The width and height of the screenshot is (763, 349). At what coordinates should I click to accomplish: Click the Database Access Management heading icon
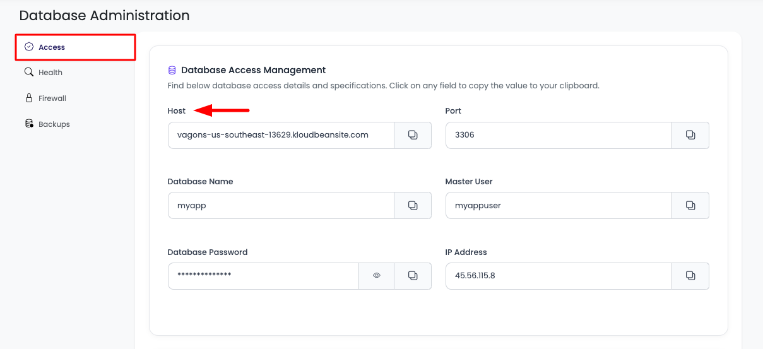pyautogui.click(x=172, y=71)
